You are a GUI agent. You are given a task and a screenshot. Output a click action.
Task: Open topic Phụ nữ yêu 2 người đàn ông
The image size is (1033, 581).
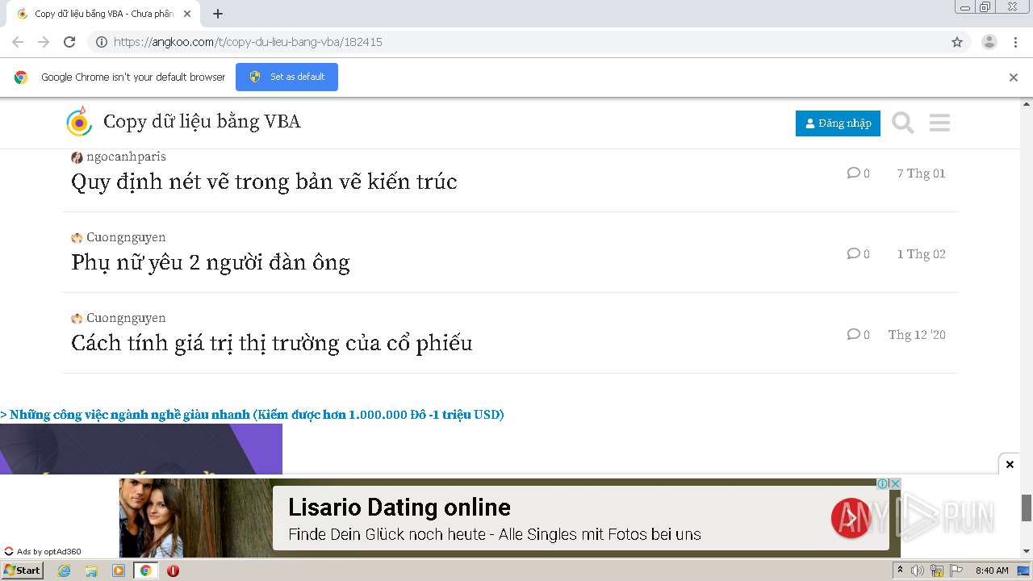click(211, 262)
